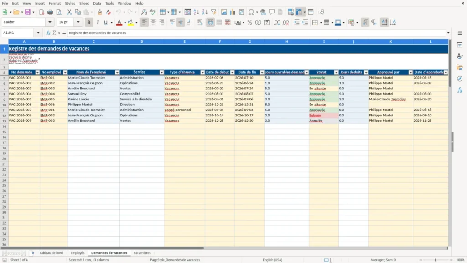The width and height of the screenshot is (467, 263).
Task: Open the font name dropdown
Action: click(50, 22)
